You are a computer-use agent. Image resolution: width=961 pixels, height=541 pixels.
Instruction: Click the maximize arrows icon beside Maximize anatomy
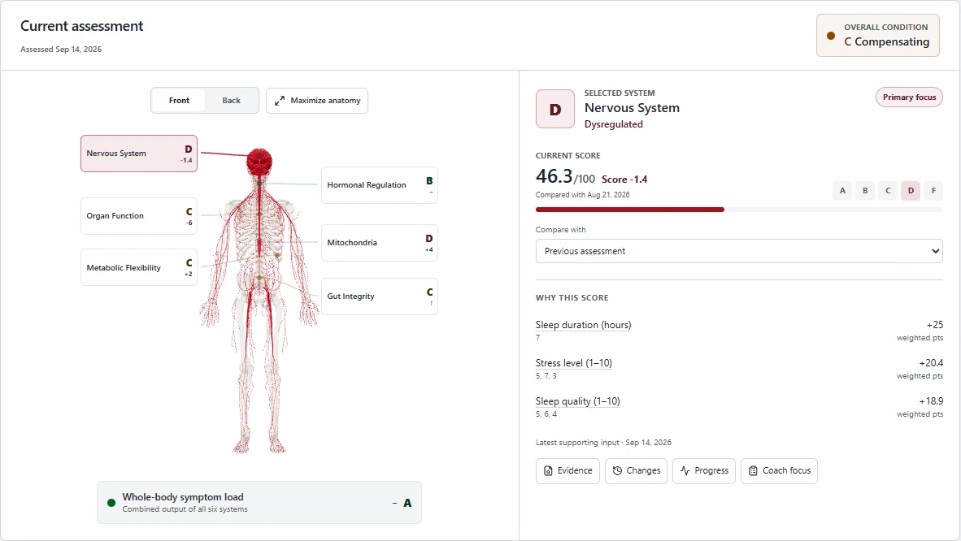click(280, 101)
